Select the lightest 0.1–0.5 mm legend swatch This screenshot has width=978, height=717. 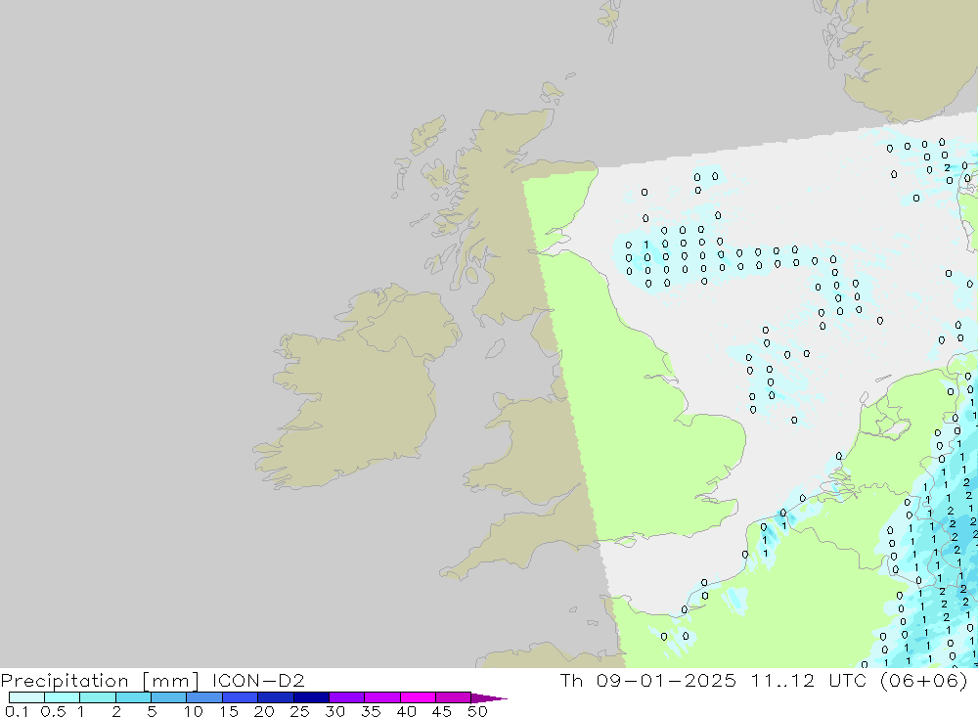click(26, 698)
